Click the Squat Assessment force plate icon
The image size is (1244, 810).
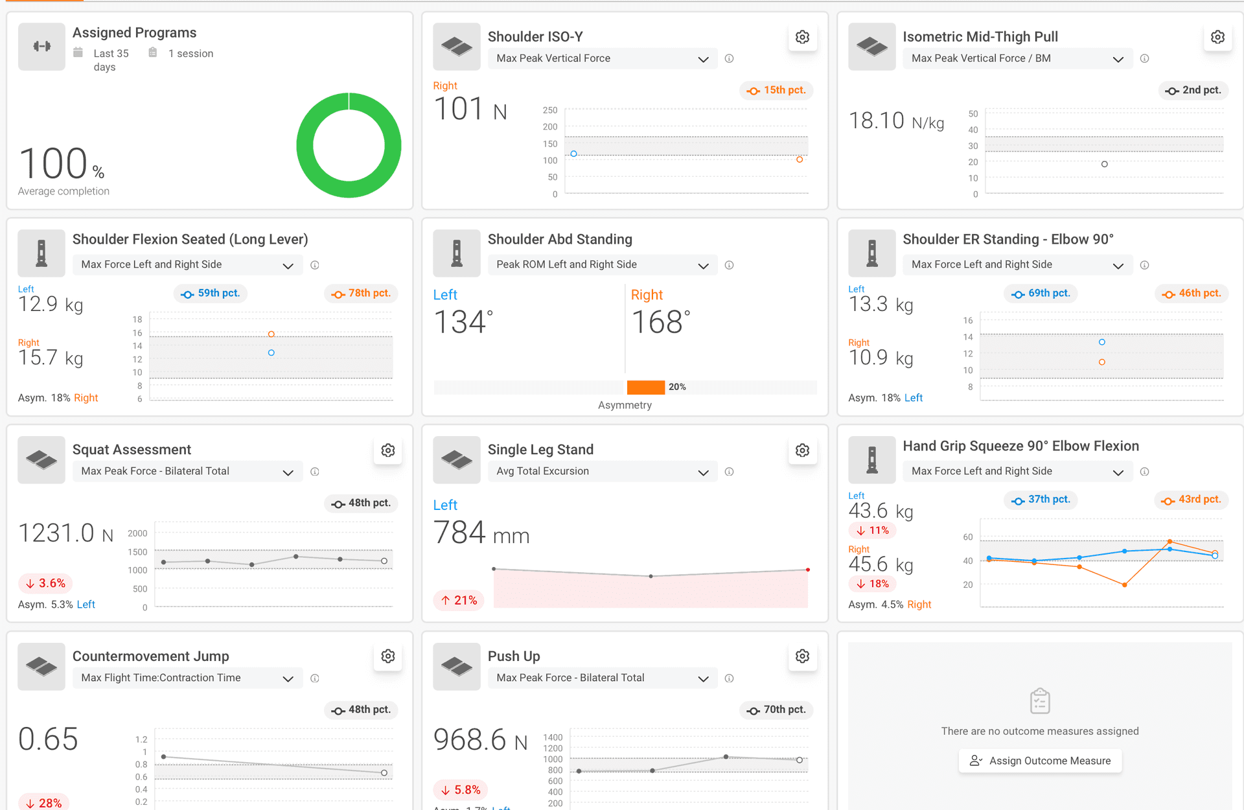point(41,460)
